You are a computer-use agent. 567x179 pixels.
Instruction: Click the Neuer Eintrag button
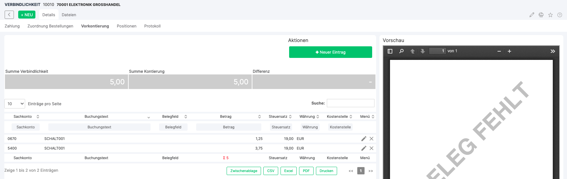[330, 52]
